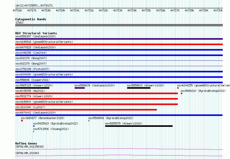The height and width of the screenshot is (159, 230).
Task: Click the RefSeq Genes track title
Action: coord(26,143)
